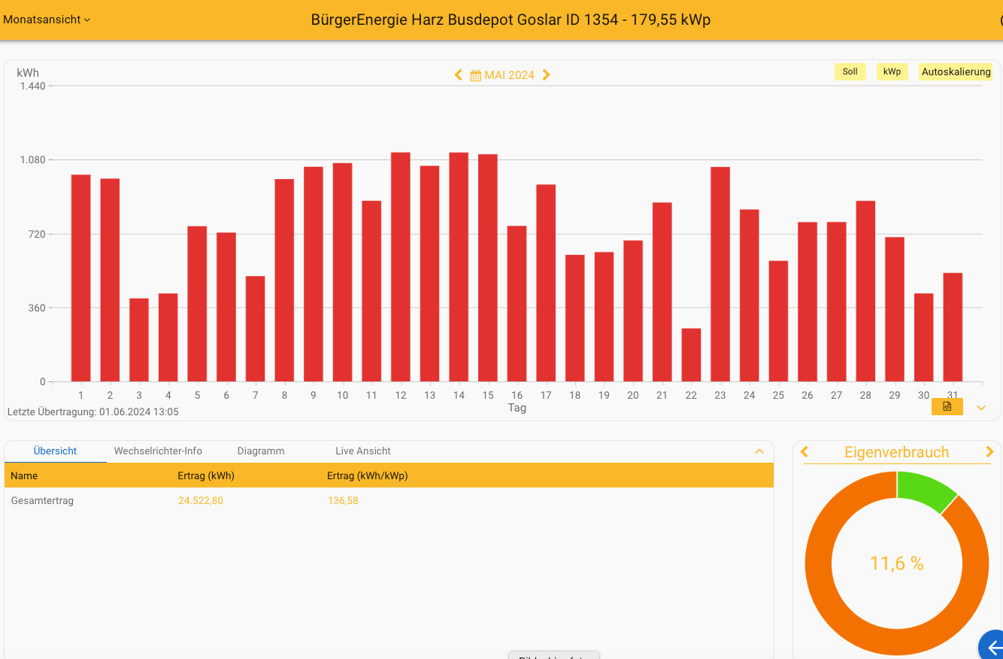The height and width of the screenshot is (659, 1003).
Task: Toggle Autoskalierung for the chart
Action: click(x=956, y=72)
